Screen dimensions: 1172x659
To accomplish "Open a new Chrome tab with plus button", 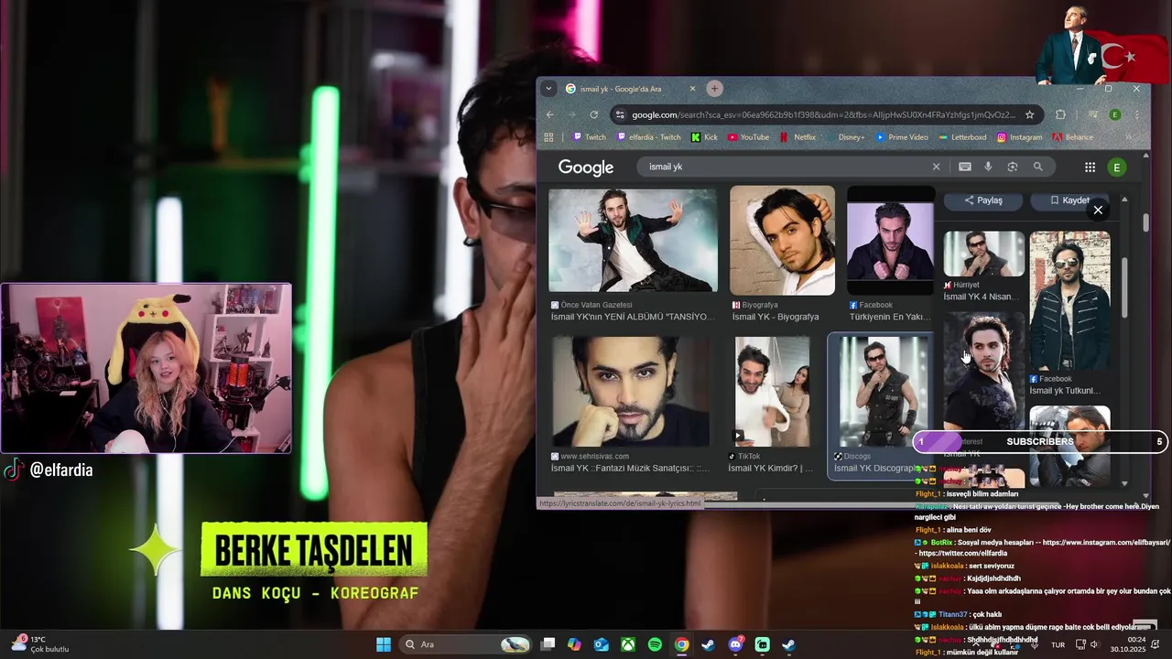I will coord(714,89).
